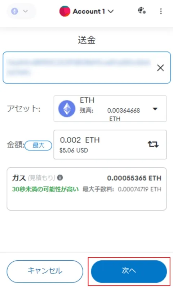The image size is (173, 288).
Task: Click the 0.00055365 ETH gas value
Action: pyautogui.click(x=134, y=178)
